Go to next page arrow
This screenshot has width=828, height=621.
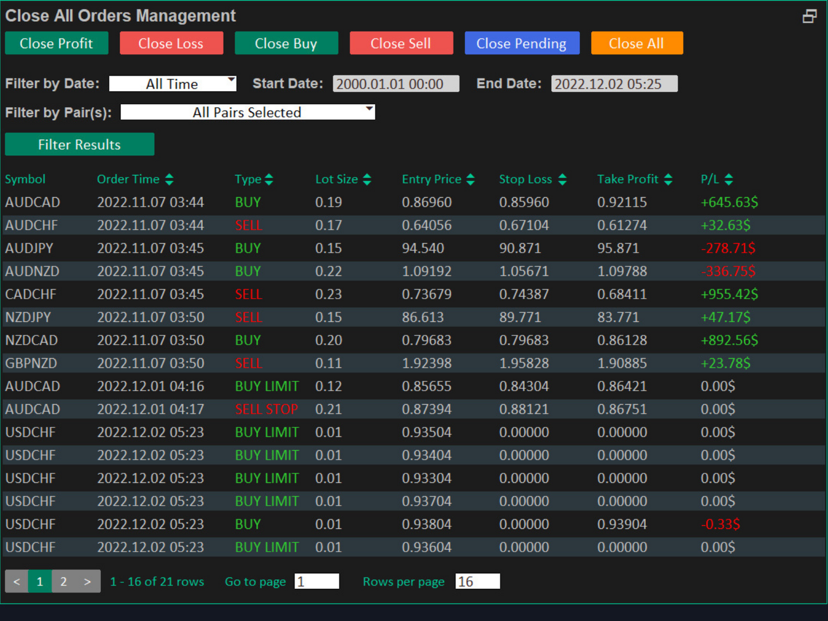(88, 581)
